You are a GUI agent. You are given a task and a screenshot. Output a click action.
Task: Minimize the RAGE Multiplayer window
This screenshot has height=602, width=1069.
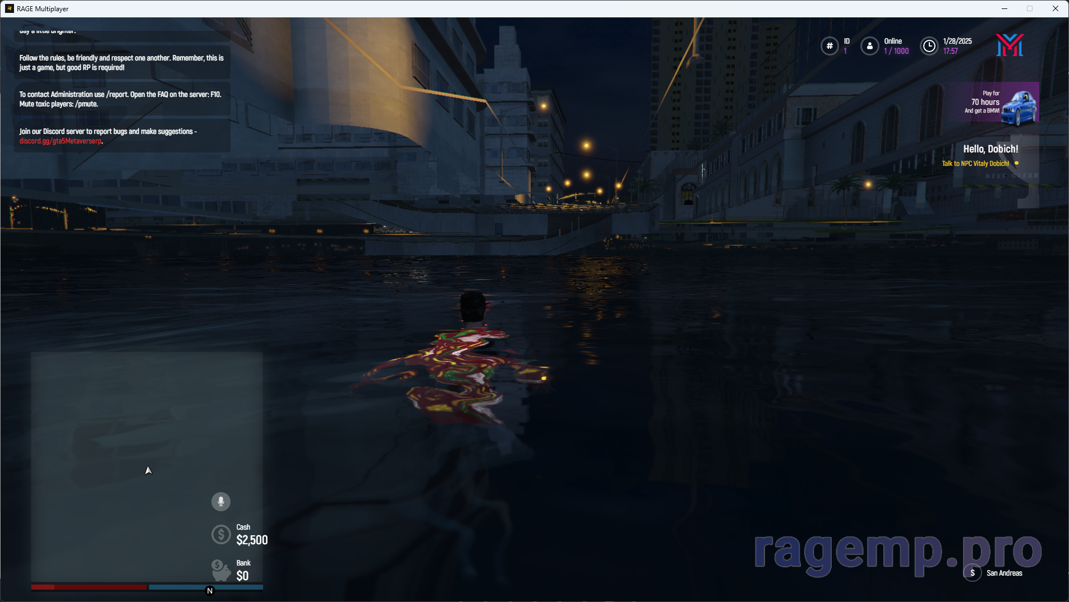[1004, 8]
